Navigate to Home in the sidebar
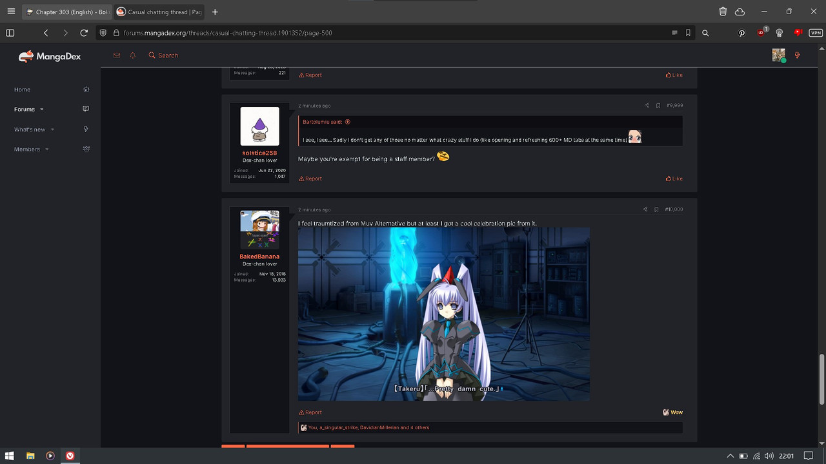The height and width of the screenshot is (464, 826). 23,90
